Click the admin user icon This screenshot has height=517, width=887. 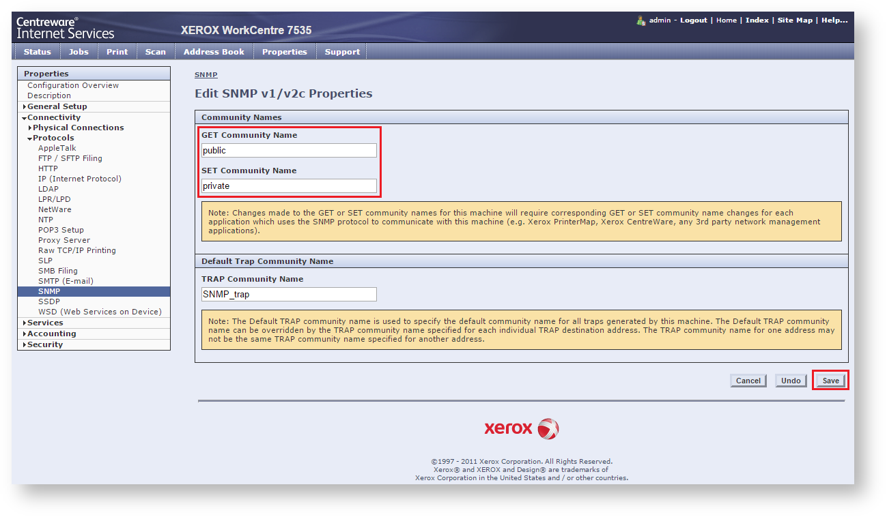[x=641, y=20]
